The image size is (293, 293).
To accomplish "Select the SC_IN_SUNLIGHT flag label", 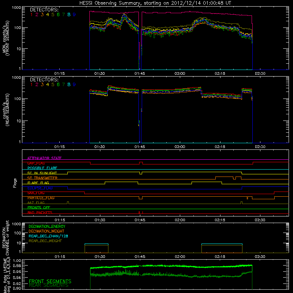I will tap(42, 173).
